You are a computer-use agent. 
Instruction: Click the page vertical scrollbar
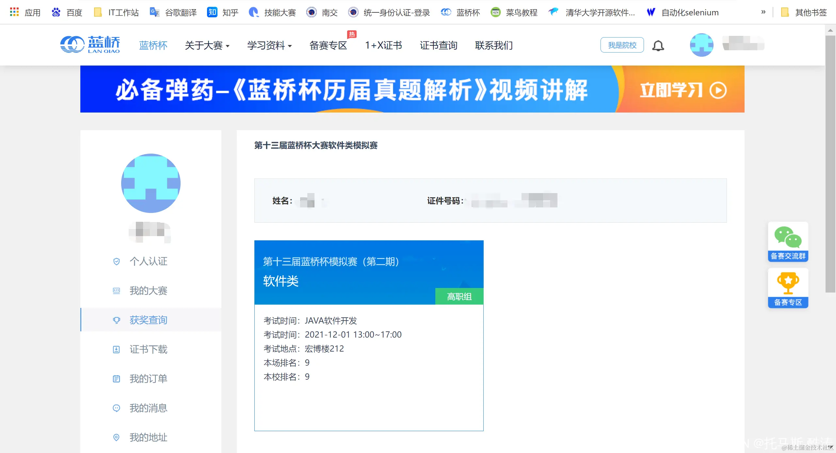pos(830,163)
